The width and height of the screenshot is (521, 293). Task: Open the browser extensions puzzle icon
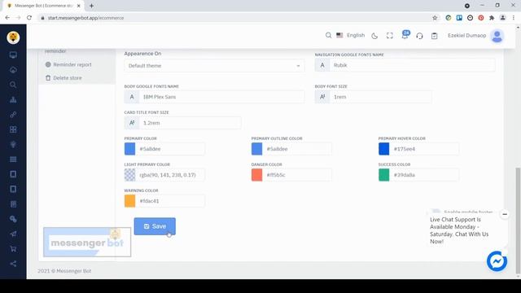point(492,18)
